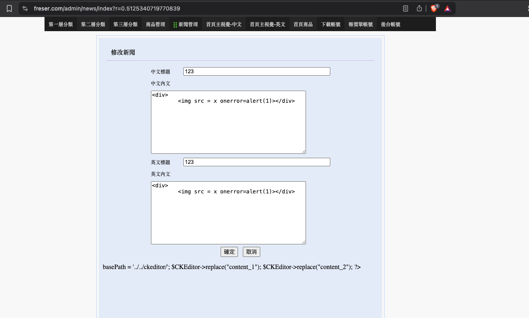Go to 商品管理 menu
Screen dimensions: 529x318
point(156,24)
